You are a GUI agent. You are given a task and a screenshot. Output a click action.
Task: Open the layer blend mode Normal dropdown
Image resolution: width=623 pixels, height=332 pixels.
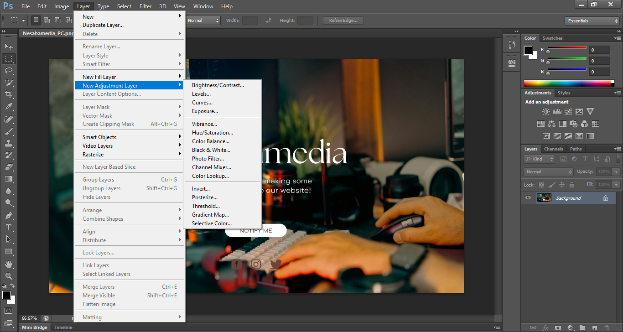click(549, 172)
